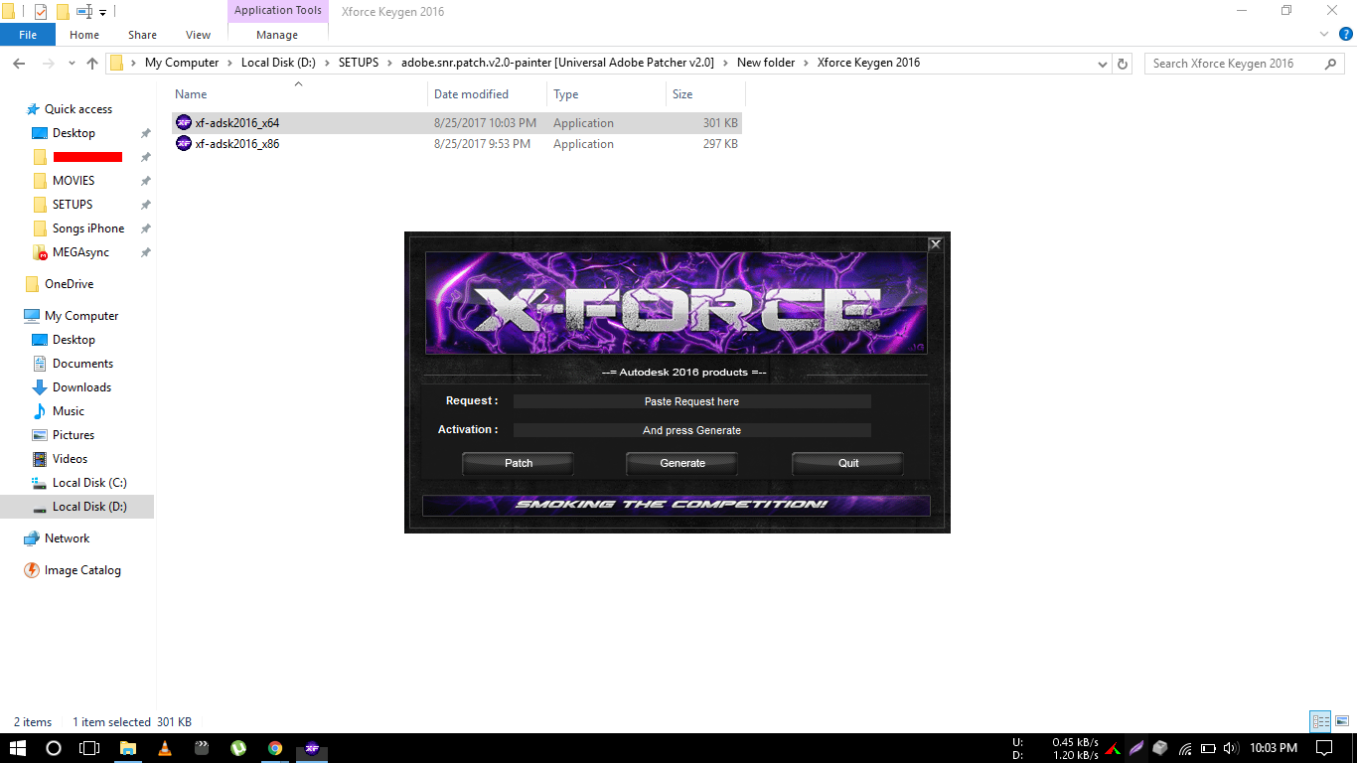Viewport: 1357px width, 763px height.
Task: Open Image Catalog in the navigation pane
Action: (82, 570)
